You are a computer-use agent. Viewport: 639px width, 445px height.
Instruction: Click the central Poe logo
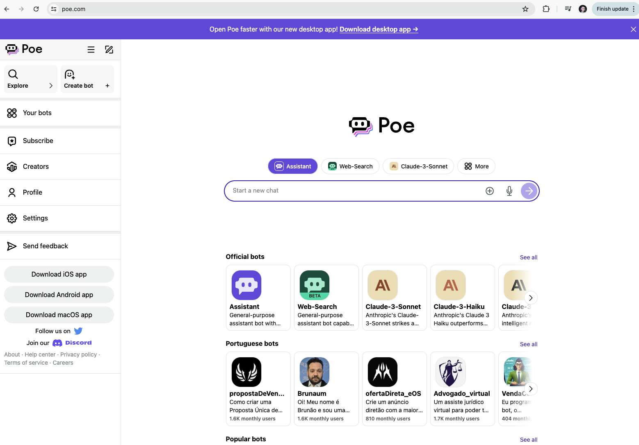tap(381, 126)
